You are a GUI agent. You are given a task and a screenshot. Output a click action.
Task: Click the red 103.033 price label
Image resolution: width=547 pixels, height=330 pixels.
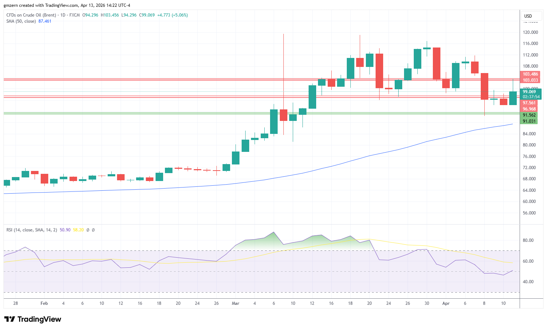pos(530,80)
